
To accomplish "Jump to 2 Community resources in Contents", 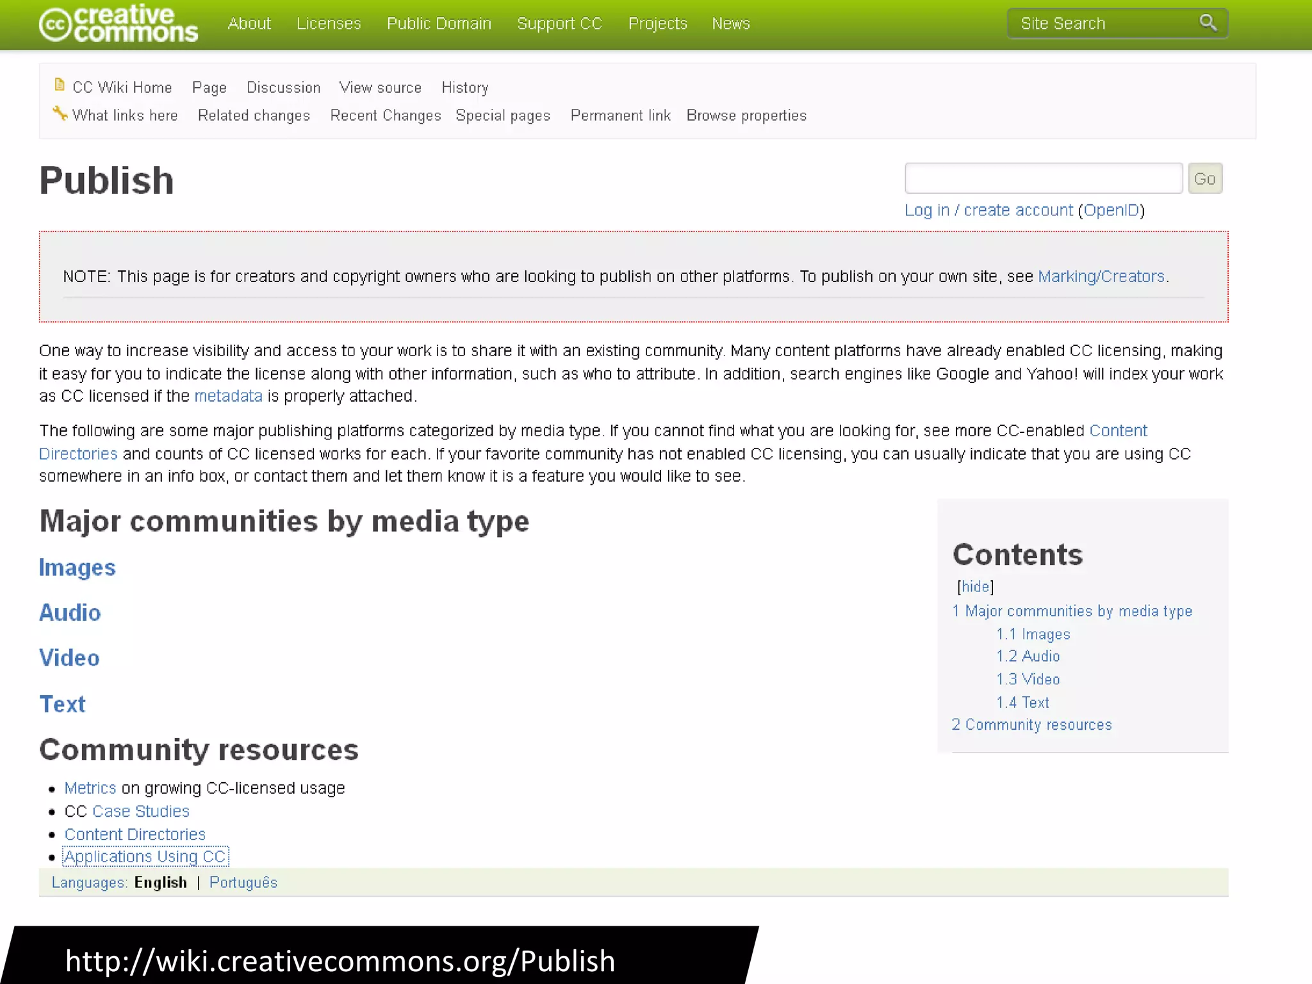I will tap(1031, 725).
